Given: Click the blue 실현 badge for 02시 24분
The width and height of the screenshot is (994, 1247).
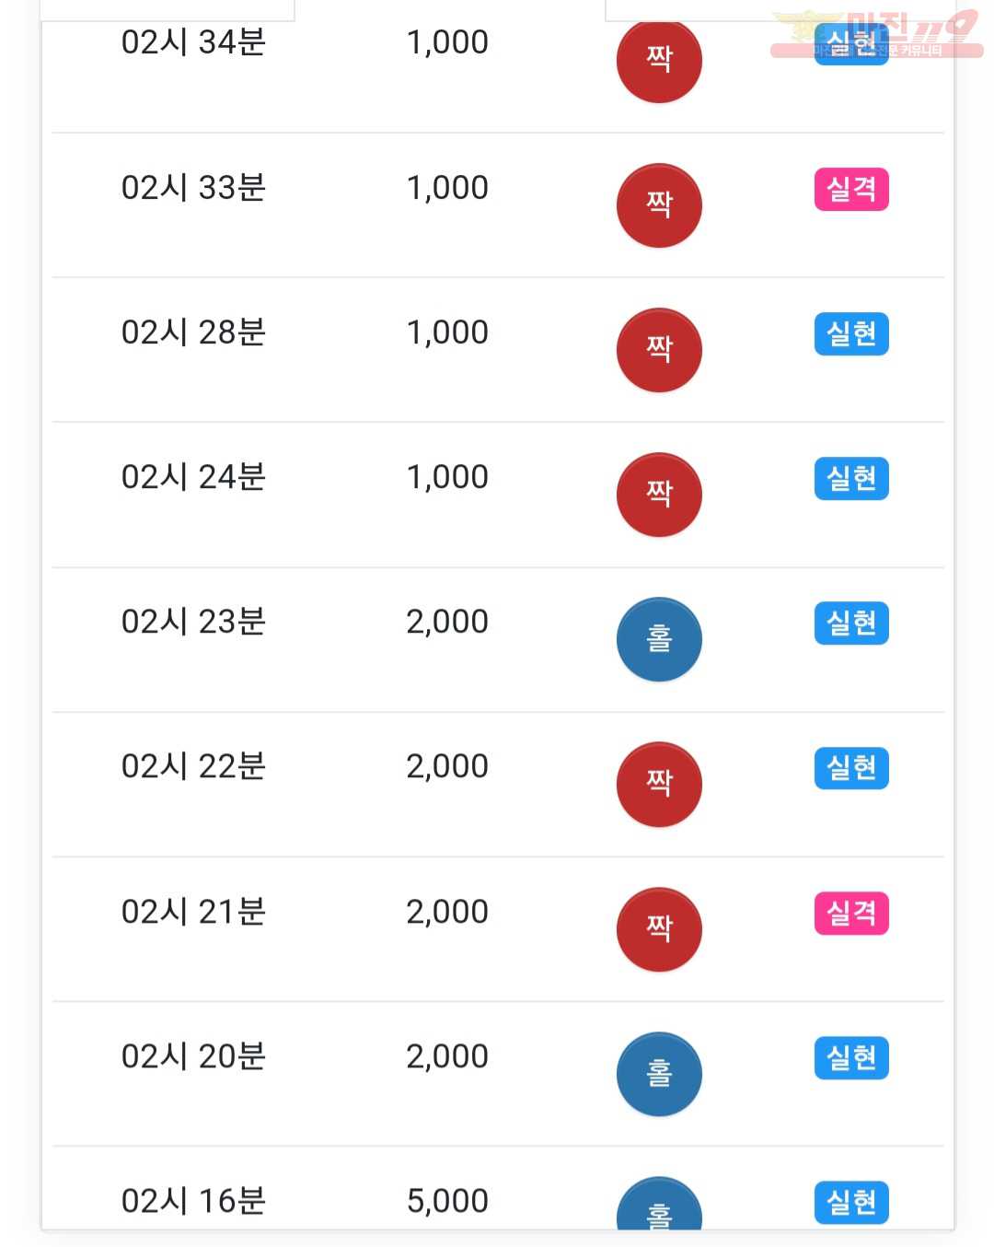Looking at the screenshot, I should [x=851, y=479].
